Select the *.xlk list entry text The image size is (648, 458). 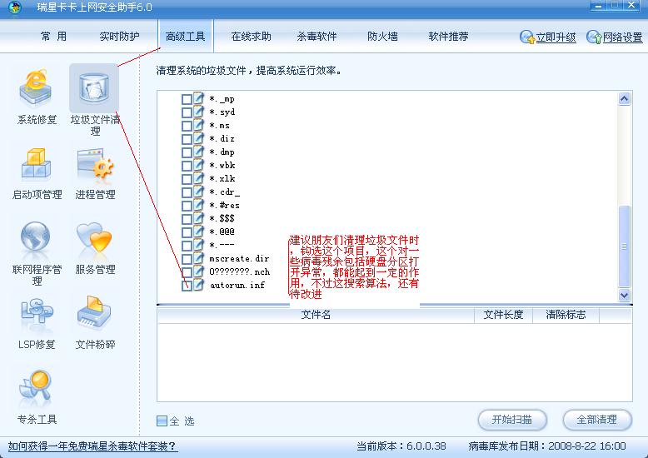pos(222,178)
